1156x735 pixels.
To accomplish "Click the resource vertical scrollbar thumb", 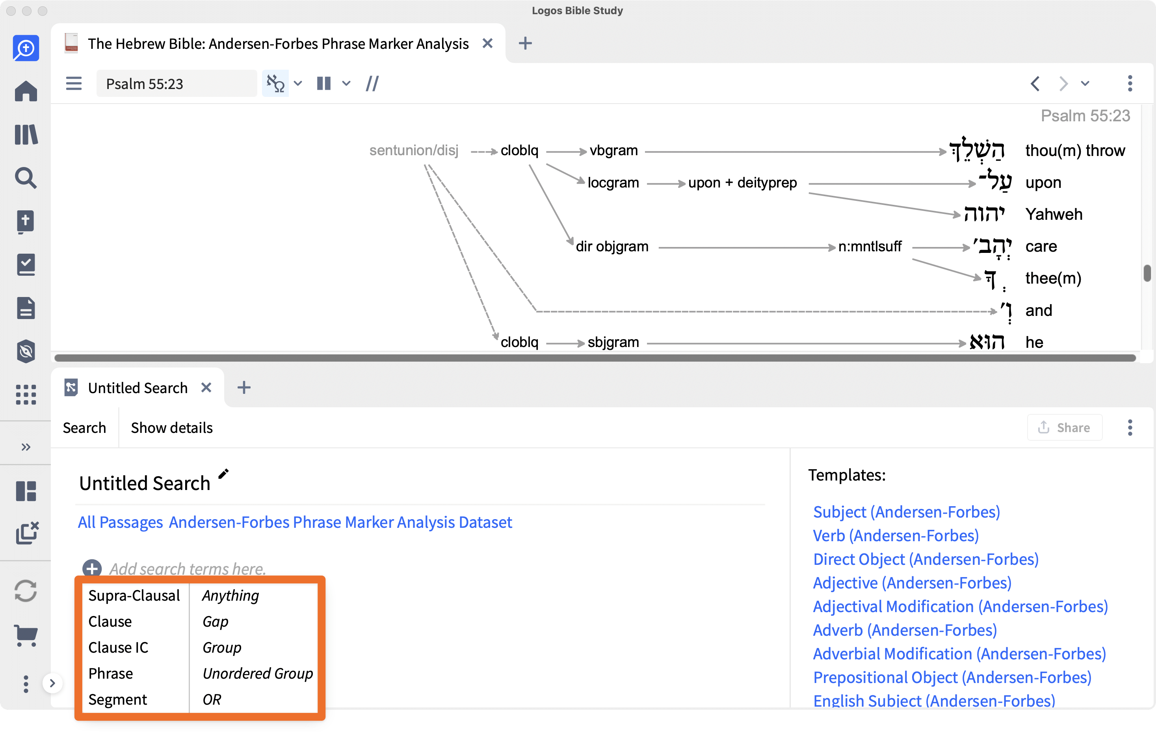I will (1147, 273).
